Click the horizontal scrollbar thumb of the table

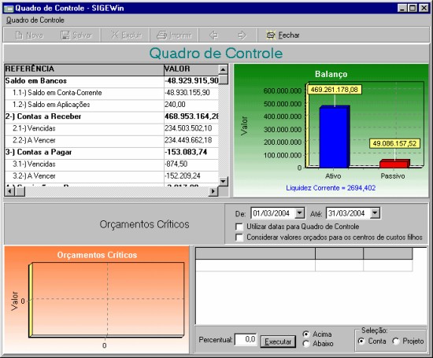(20, 191)
